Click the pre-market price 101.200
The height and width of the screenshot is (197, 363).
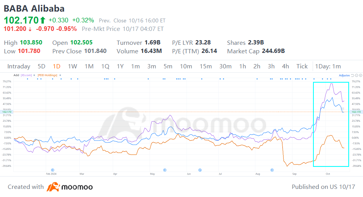pyautogui.click(x=15, y=29)
